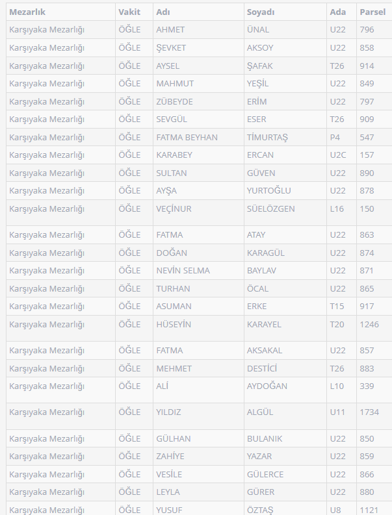Select the AHMET name cell

(x=170, y=30)
